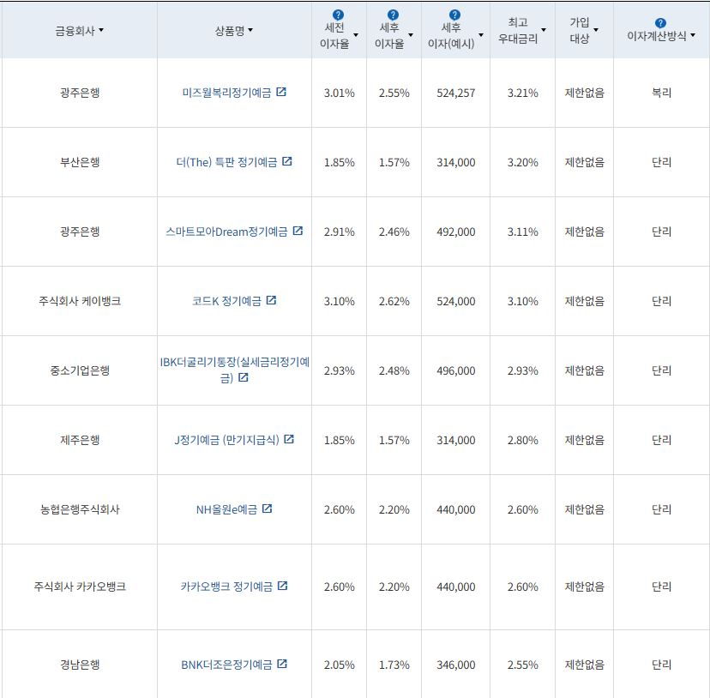Click 2.62% after-tax rate value
This screenshot has height=698, width=710.
click(394, 301)
